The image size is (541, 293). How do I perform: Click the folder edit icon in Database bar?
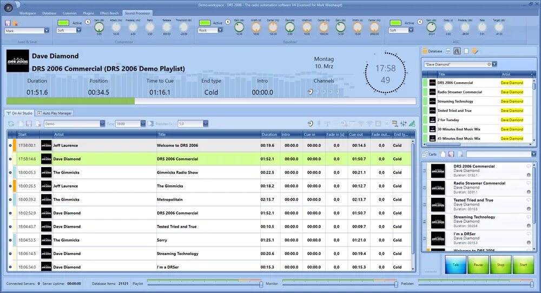pos(475,51)
